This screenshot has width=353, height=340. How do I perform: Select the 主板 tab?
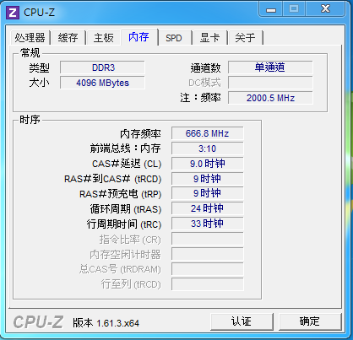click(104, 38)
